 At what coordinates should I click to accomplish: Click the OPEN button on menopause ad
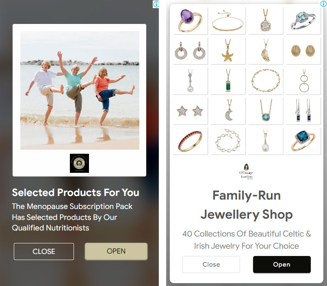point(116,251)
